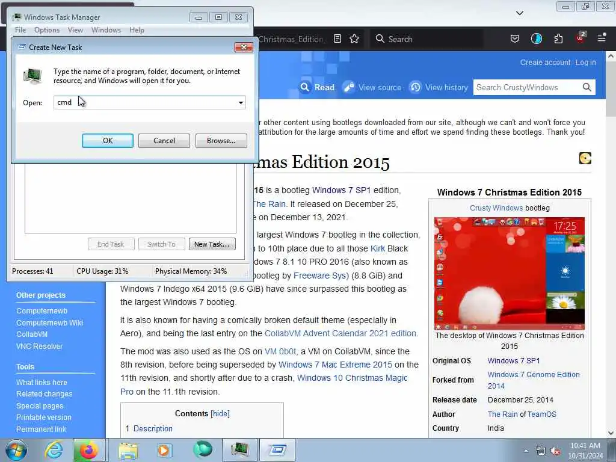The width and height of the screenshot is (616, 462).
Task: Click the muted volume tray icon
Action: pyautogui.click(x=555, y=451)
